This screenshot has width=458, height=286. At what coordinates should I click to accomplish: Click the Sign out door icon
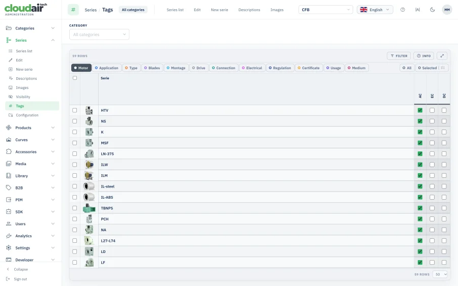8,279
